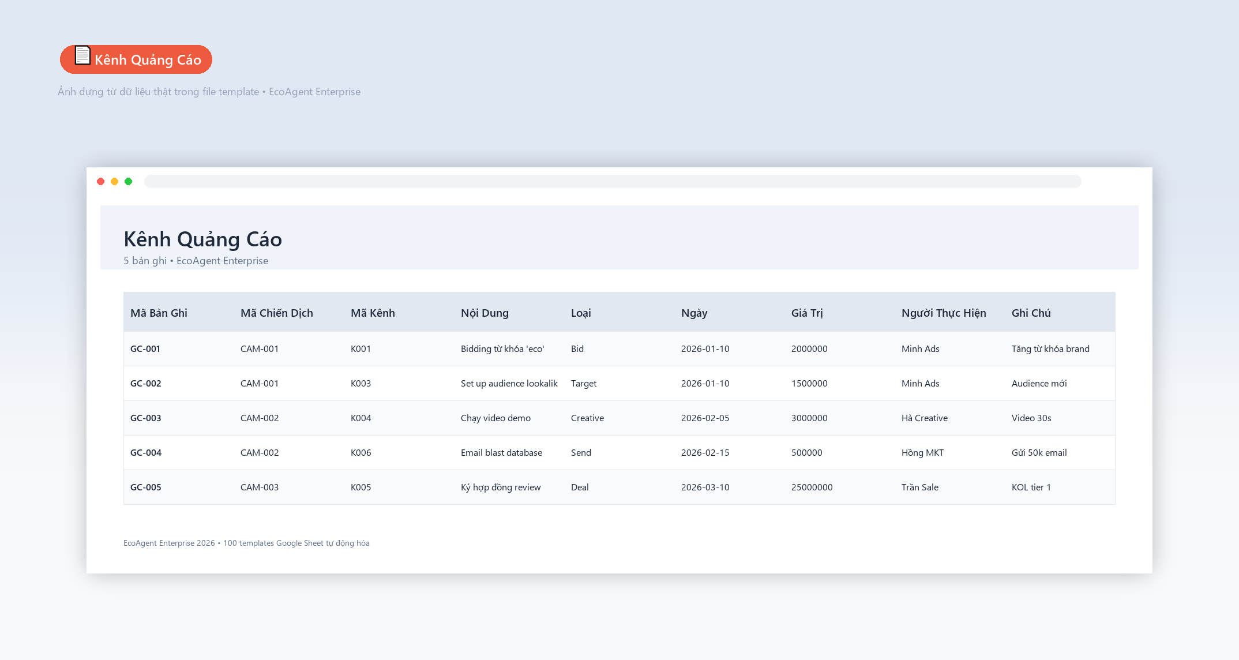Click the Người Thực Hiện column header
The width and height of the screenshot is (1239, 660).
(944, 313)
